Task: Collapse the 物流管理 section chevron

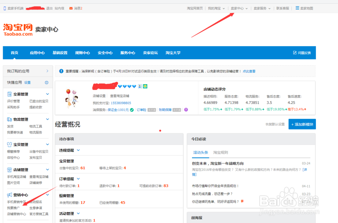Action: click(x=47, y=119)
